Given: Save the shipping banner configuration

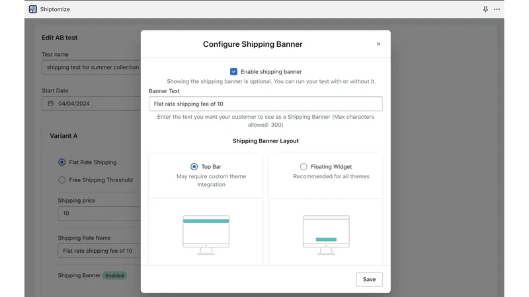Looking at the screenshot, I should 369,279.
